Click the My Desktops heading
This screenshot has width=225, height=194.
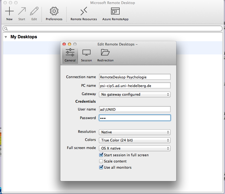tap(24, 37)
